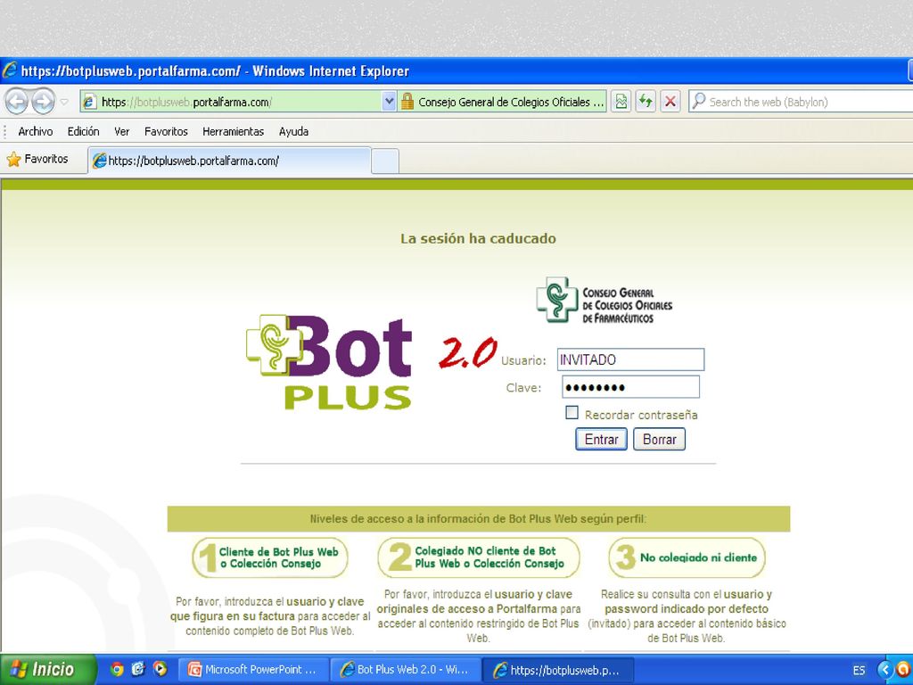Click Niveles de acceso header bar text
Screen dimensions: 913x685
coord(478,519)
